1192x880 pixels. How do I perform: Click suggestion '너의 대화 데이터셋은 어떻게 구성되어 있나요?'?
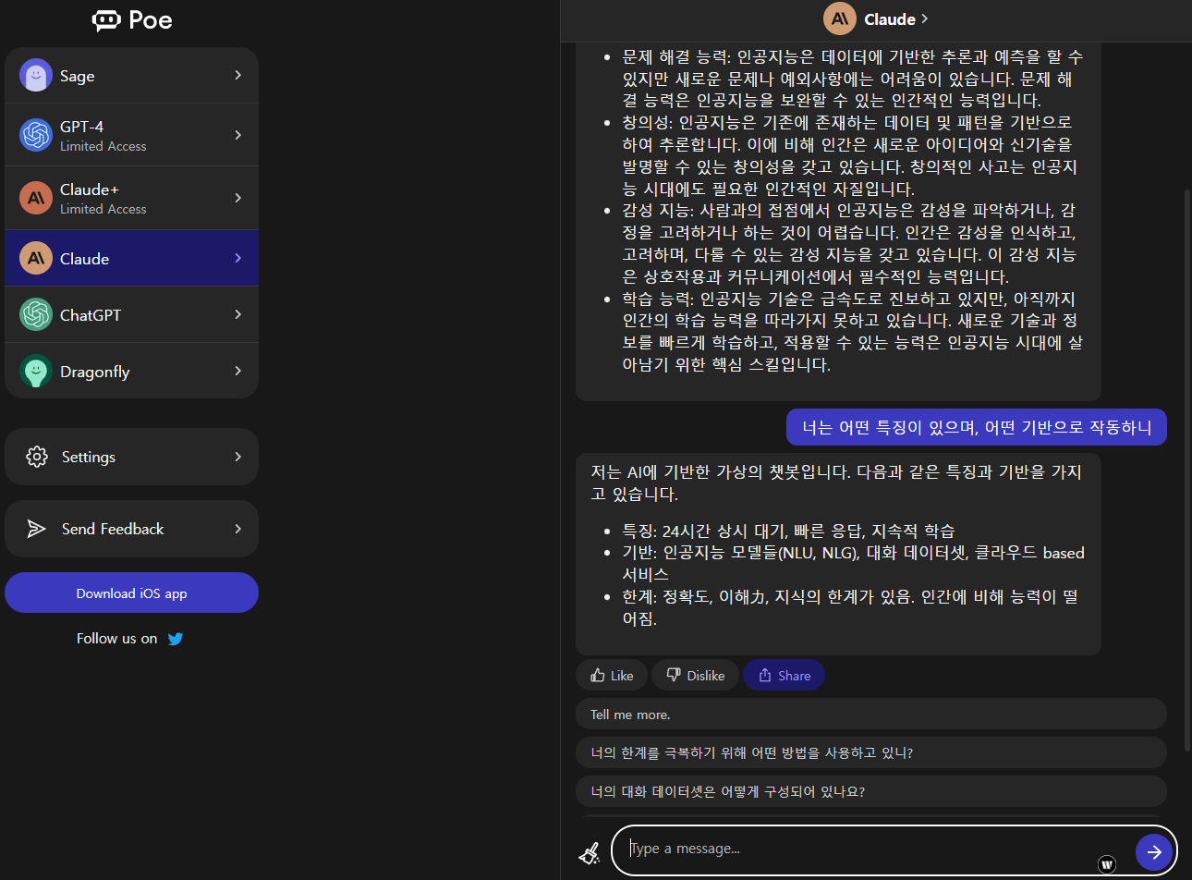pos(871,791)
